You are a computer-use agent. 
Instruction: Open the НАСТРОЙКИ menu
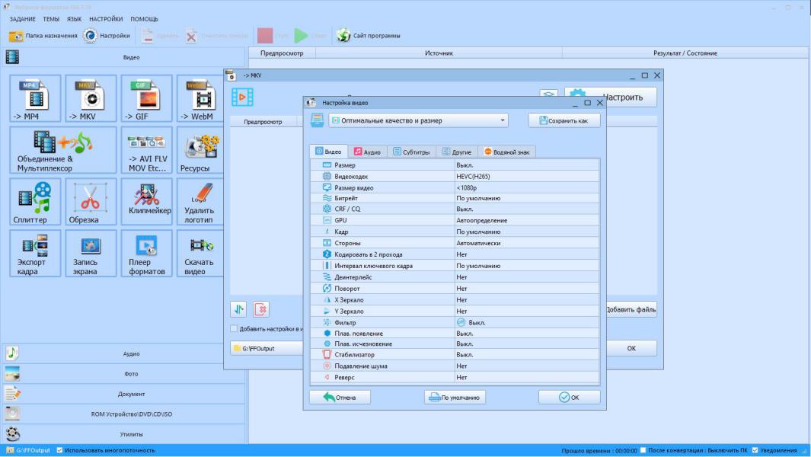(x=106, y=19)
